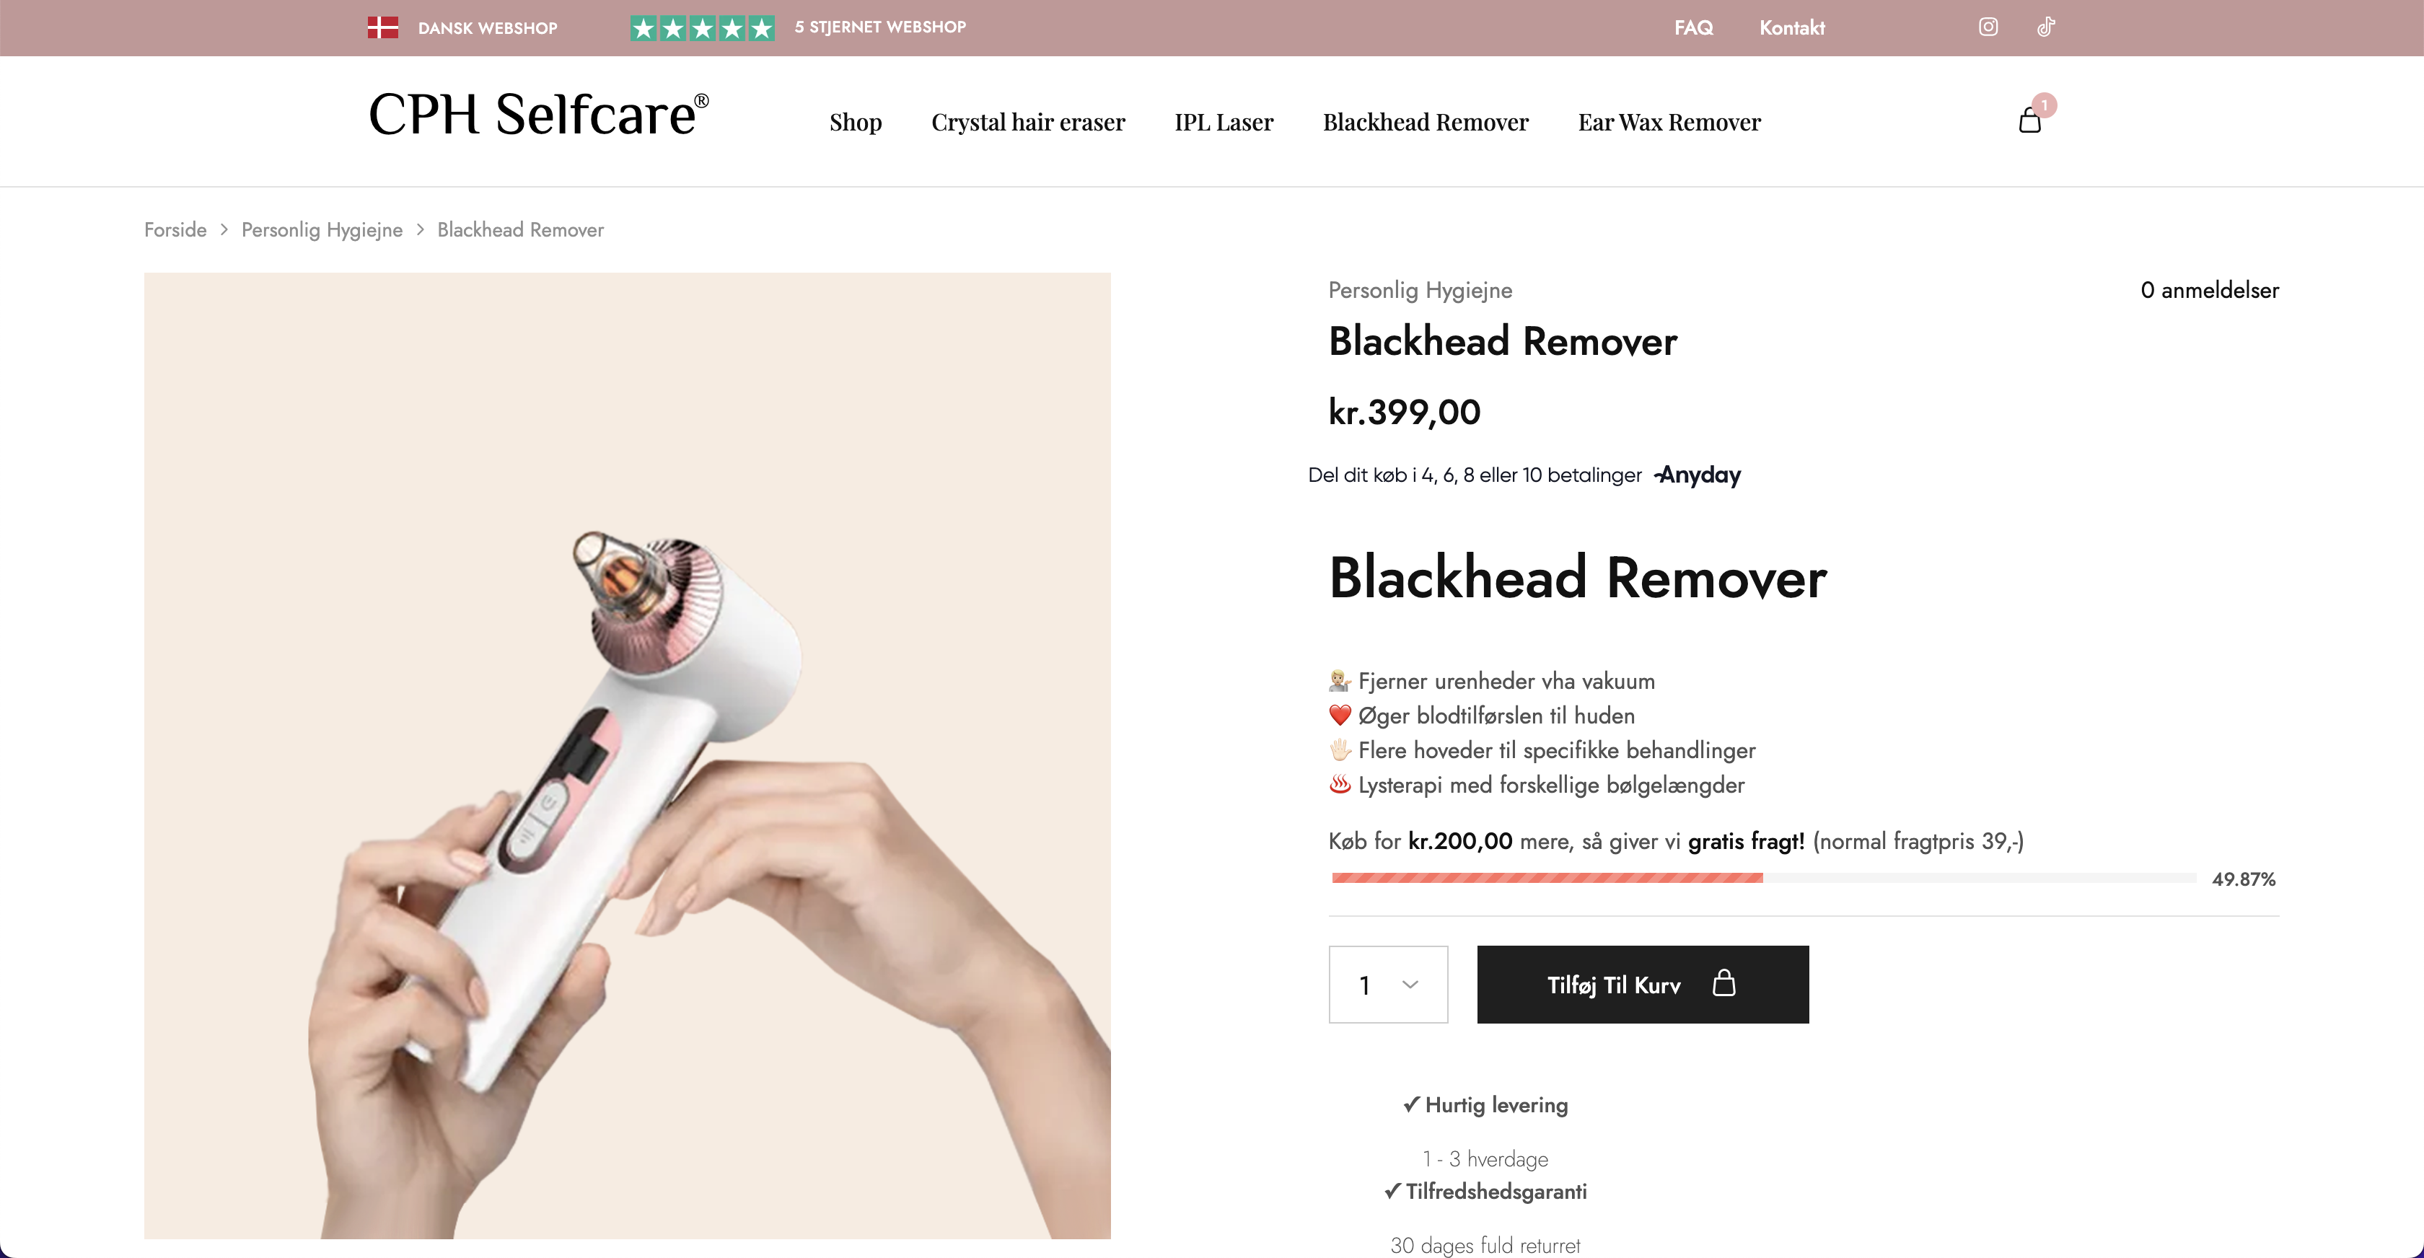
Task: Open the Shop menu
Action: [856, 123]
